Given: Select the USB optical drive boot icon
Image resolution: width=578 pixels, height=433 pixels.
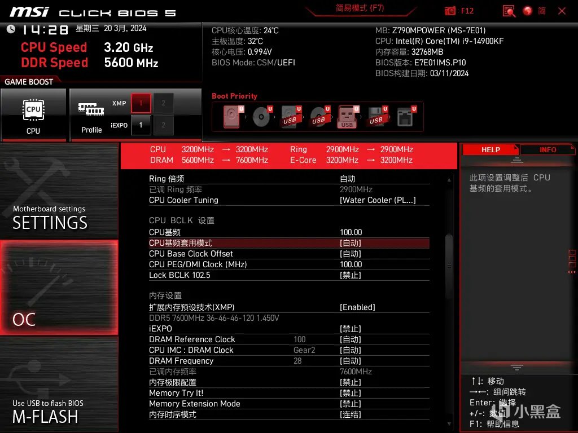Looking at the screenshot, I should [x=319, y=116].
